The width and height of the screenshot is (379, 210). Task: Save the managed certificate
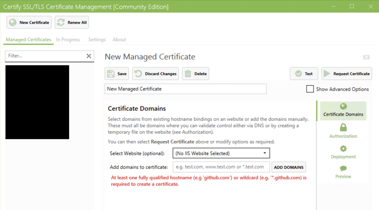tap(117, 73)
